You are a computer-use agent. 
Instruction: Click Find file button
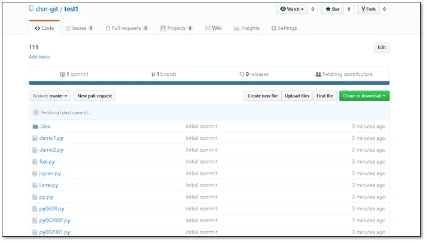(325, 96)
